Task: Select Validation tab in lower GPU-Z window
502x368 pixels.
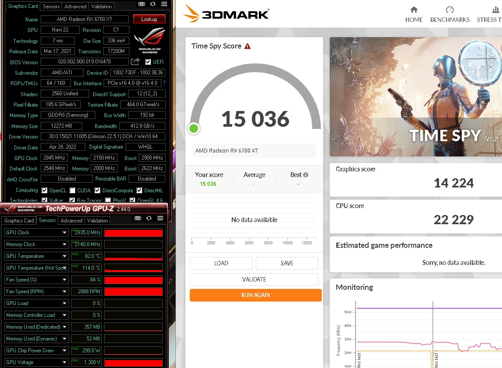Action: [98, 220]
